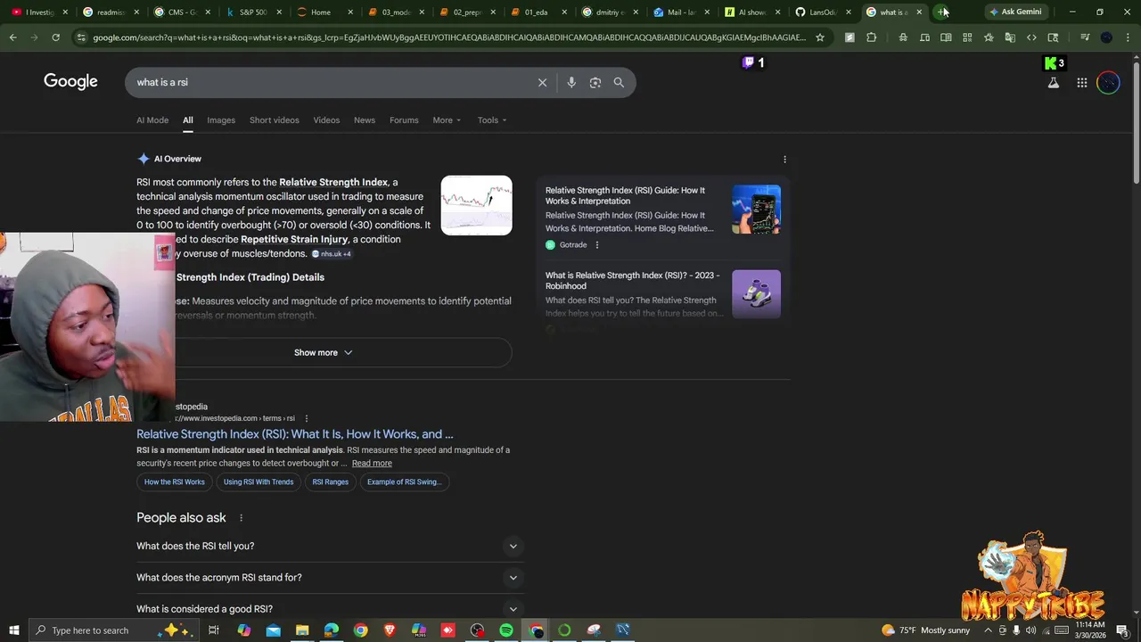1141x642 pixels.
Task: Bookmark this page with star icon
Action: click(820, 37)
